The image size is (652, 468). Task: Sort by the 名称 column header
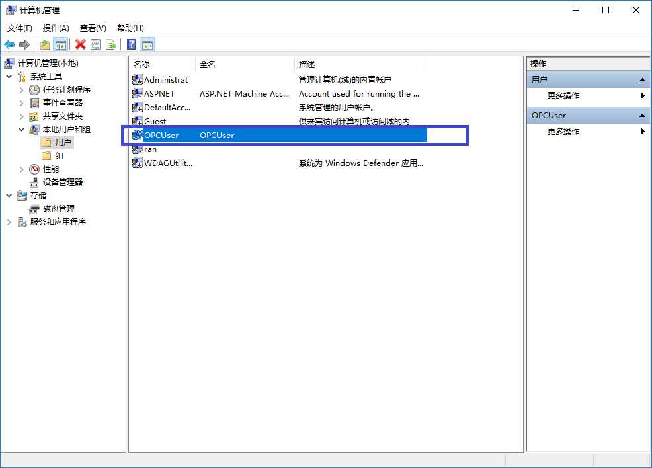point(162,64)
